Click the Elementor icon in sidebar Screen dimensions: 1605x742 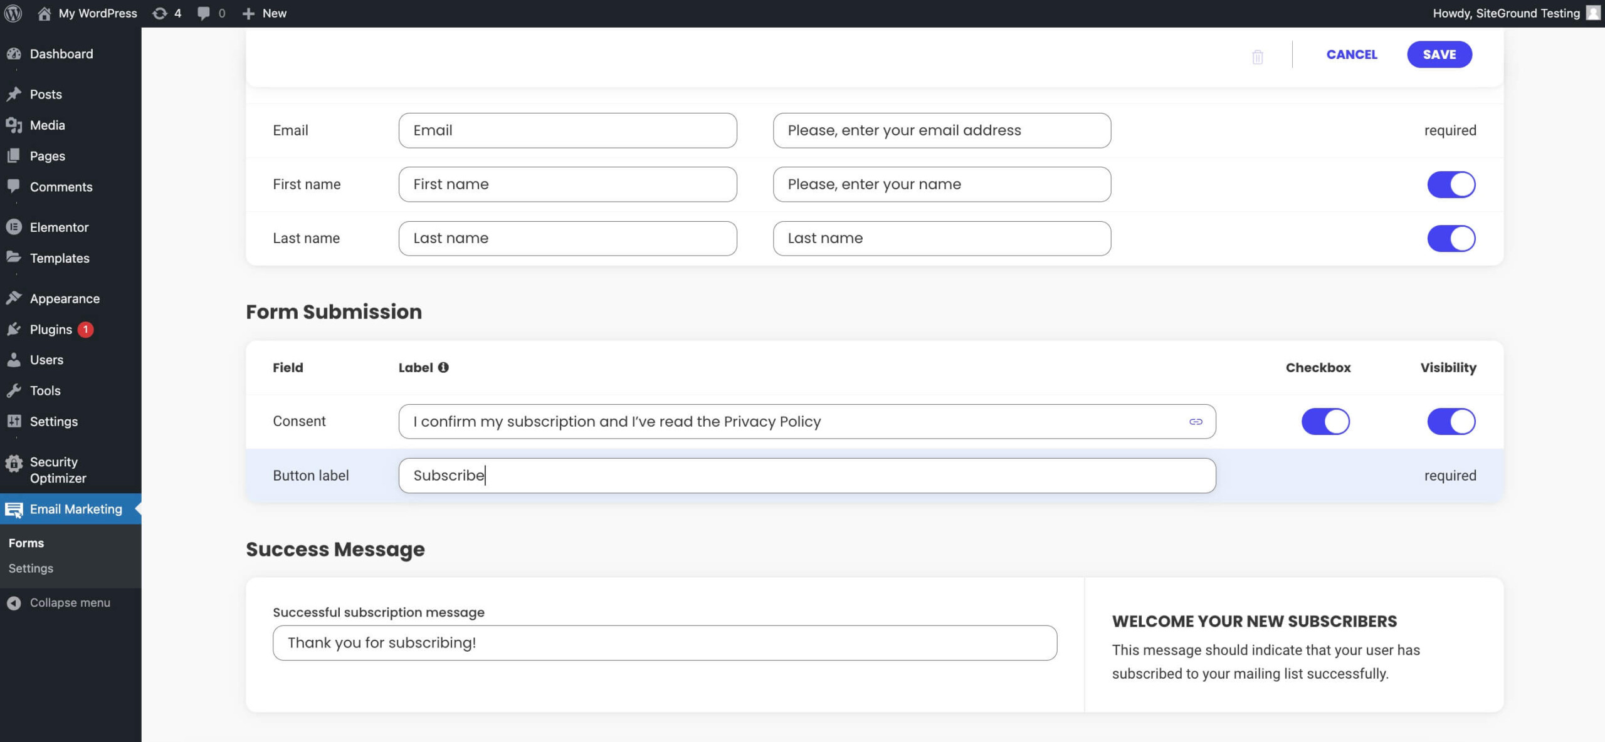tap(14, 227)
